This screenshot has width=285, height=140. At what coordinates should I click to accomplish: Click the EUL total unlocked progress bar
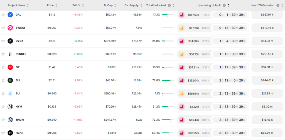[x=168, y=80]
